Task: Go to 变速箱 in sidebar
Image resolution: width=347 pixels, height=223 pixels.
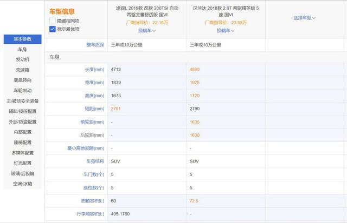Action: [23, 70]
